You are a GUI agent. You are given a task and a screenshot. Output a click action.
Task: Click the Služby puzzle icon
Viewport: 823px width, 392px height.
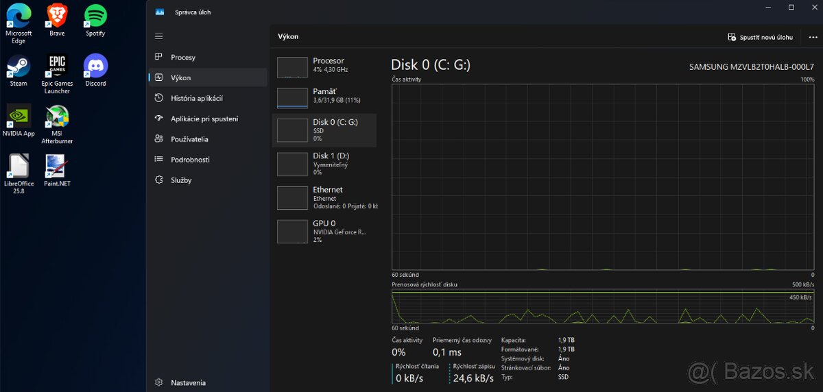(158, 180)
